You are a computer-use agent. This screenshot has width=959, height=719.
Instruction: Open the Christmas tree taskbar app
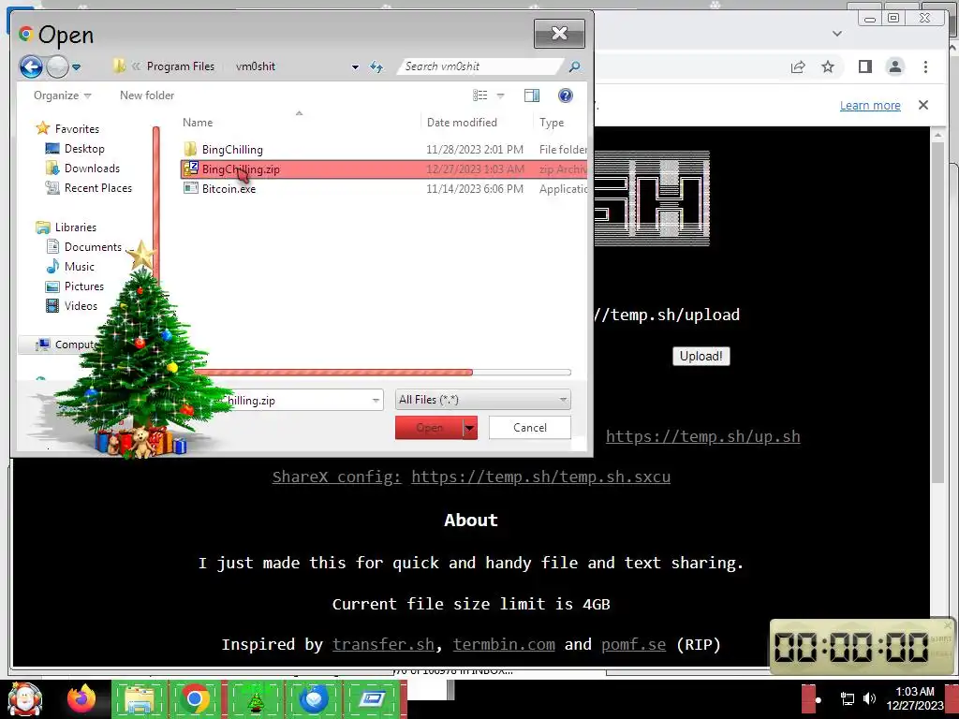click(256, 699)
